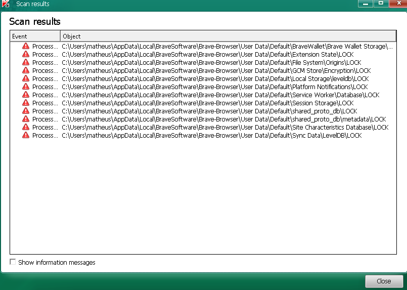Image resolution: width=407 pixels, height=290 pixels.
Task: Select the path ending in GCM Store\Encryption\LOCK
Action: click(x=216, y=70)
